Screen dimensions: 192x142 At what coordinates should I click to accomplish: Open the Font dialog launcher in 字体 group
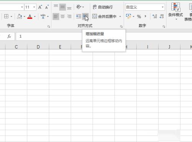pyautogui.click(x=49, y=26)
